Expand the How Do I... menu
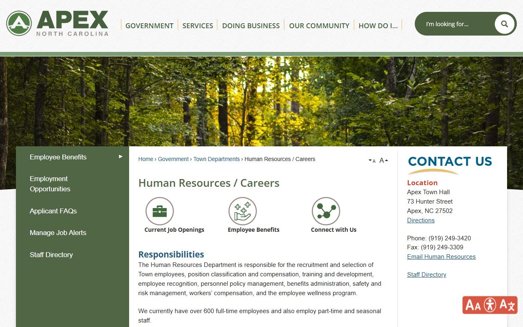This screenshot has height=327, width=523. [x=378, y=25]
